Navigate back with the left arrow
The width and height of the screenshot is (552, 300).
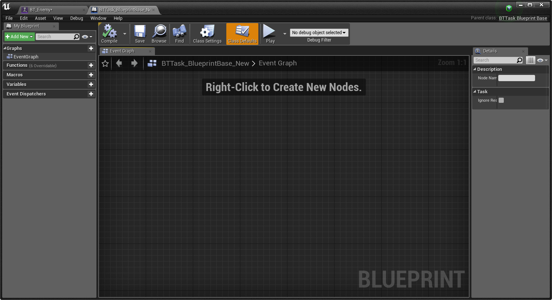click(119, 63)
